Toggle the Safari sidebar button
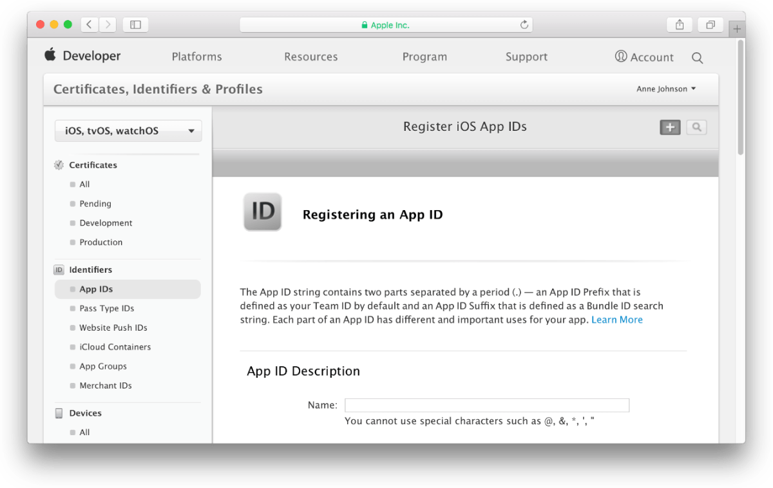 pos(135,24)
